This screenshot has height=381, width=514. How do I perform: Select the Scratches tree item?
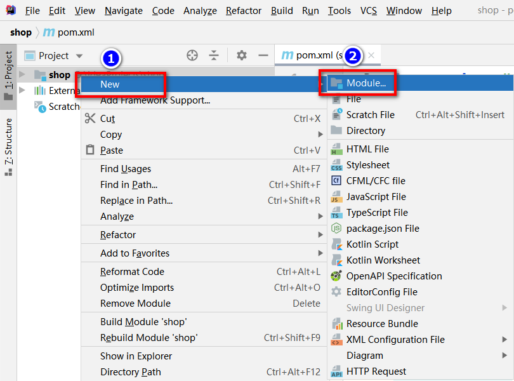[x=57, y=106]
